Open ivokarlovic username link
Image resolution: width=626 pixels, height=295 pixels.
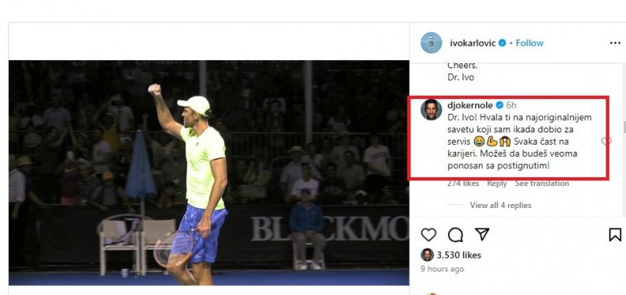(472, 43)
